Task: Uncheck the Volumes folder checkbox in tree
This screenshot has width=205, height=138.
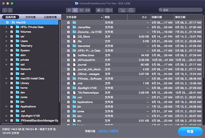Action: pos(12,32)
